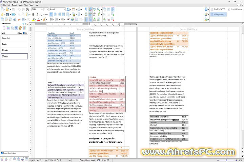Click the Print preview magnifier icon

[x=10, y=20]
